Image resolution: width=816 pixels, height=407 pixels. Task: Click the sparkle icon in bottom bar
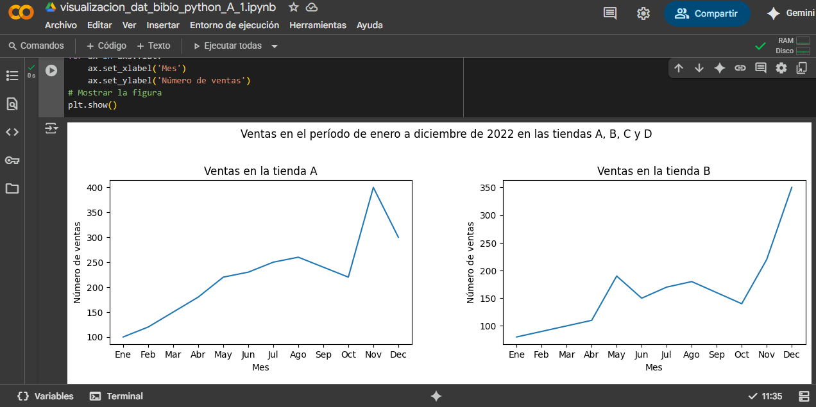[436, 396]
